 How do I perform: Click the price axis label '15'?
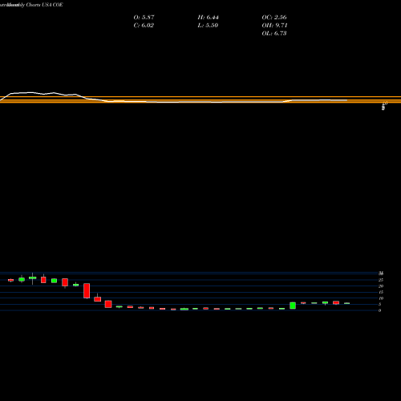[381, 292]
